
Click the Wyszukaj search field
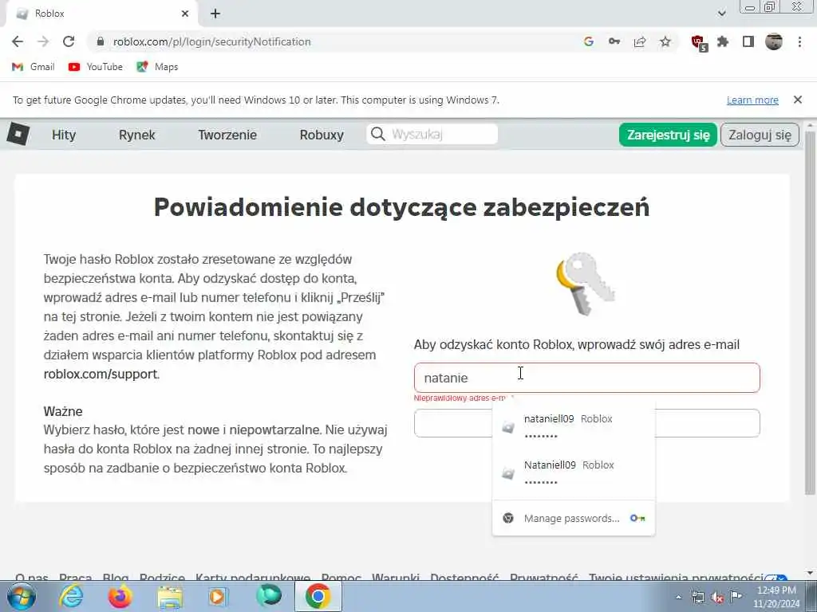[432, 134]
